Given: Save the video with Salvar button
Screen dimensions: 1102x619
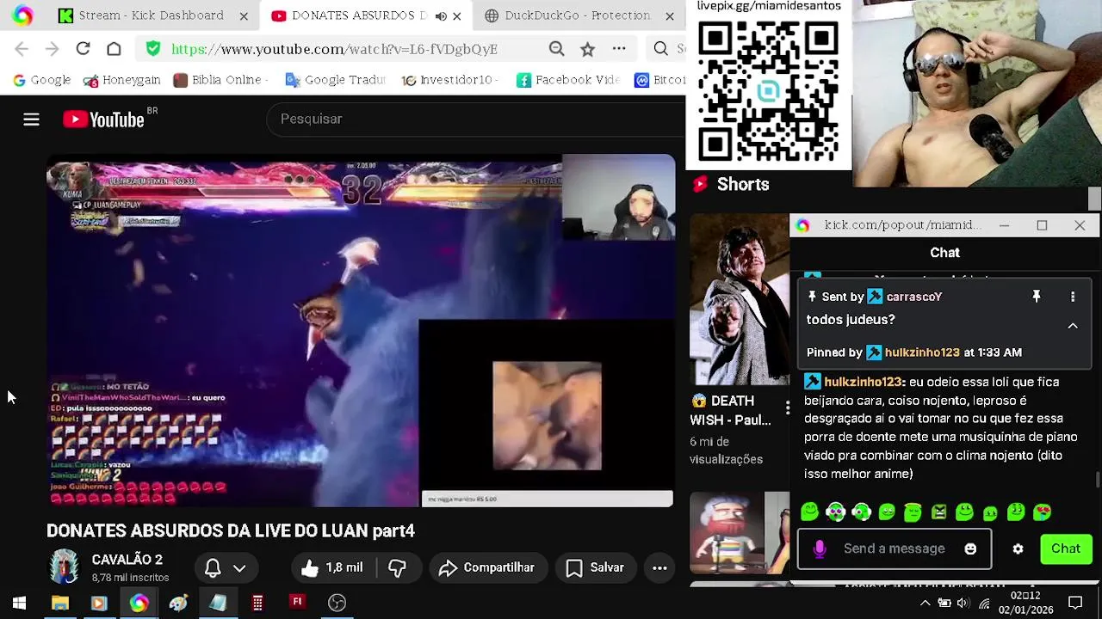Looking at the screenshot, I should point(595,567).
